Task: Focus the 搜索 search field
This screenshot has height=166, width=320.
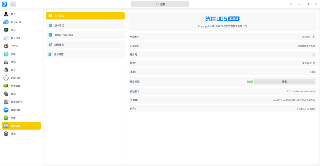Action: coord(160,4)
